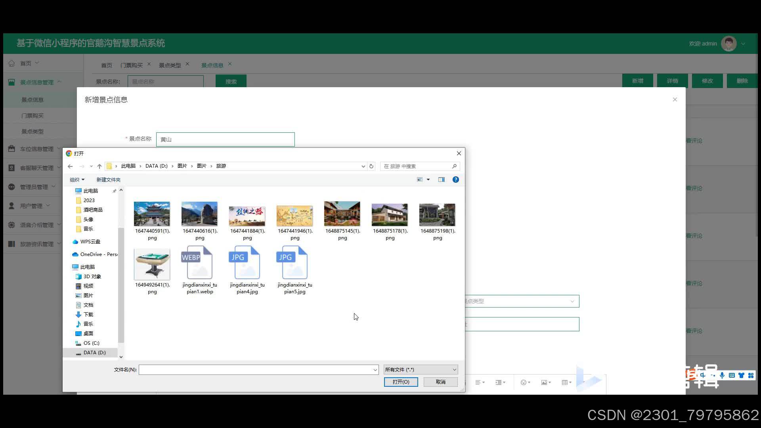Viewport: 761px width, 428px height.
Task: Click the search magnifier in the file dialog
Action: tap(454, 166)
